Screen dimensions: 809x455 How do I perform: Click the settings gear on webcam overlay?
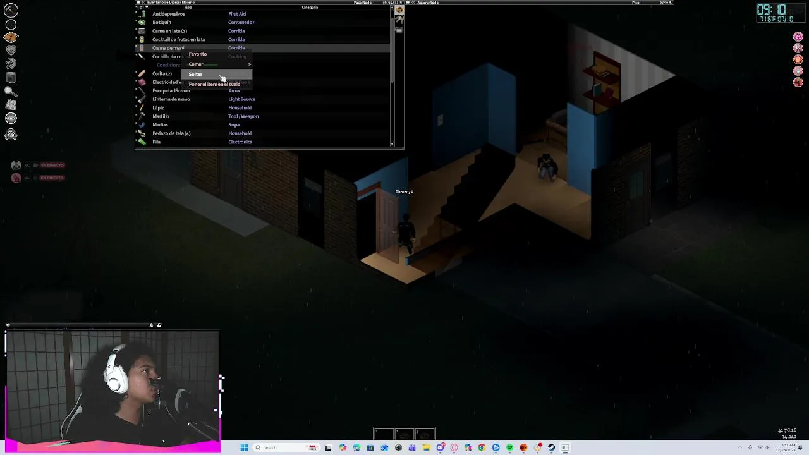(151, 325)
